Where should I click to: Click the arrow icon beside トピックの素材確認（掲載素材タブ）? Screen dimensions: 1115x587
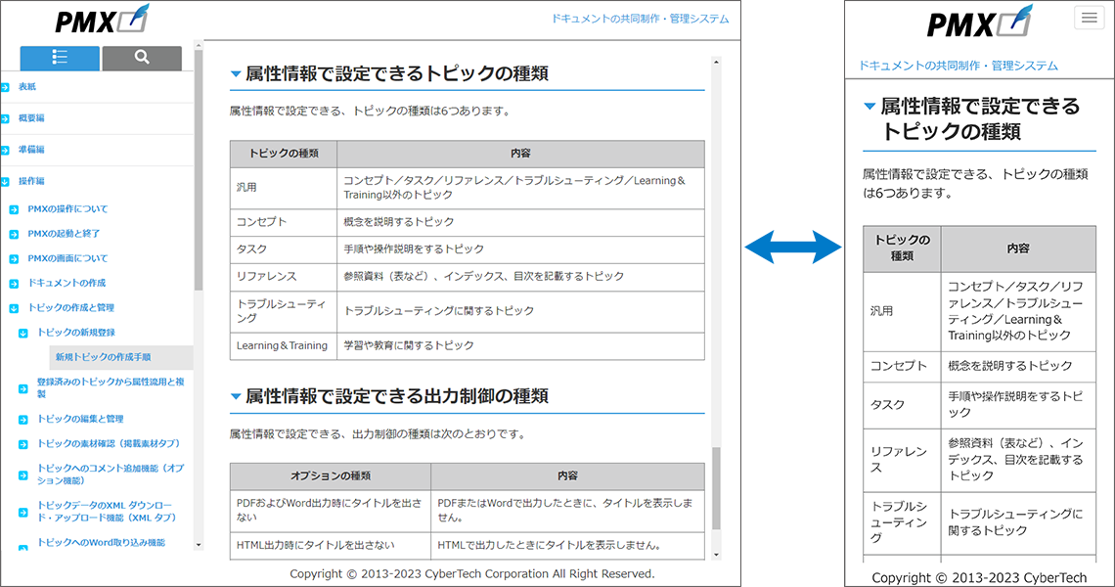click(22, 444)
